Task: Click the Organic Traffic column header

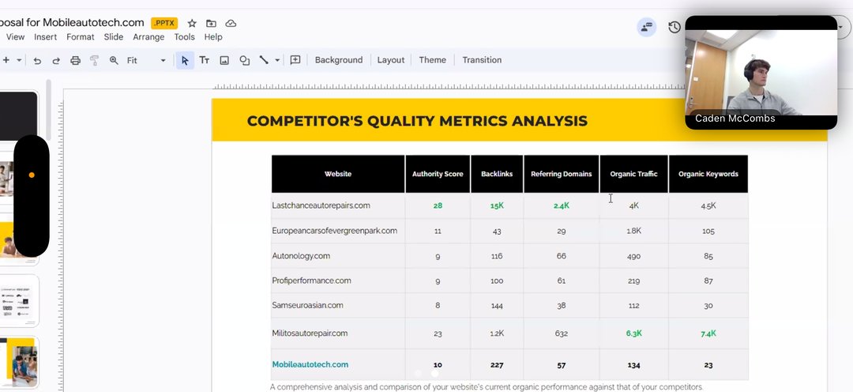Action: point(633,174)
